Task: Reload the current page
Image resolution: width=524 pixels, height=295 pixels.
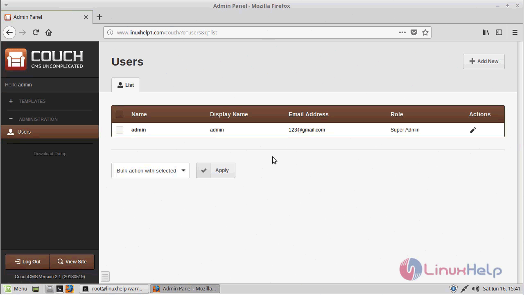Action: 36,32
